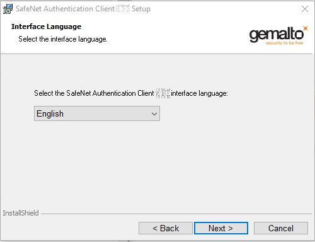Click the 'Select the SafeNet Authentication Client' label
This screenshot has width=315, height=242.
pos(131,93)
